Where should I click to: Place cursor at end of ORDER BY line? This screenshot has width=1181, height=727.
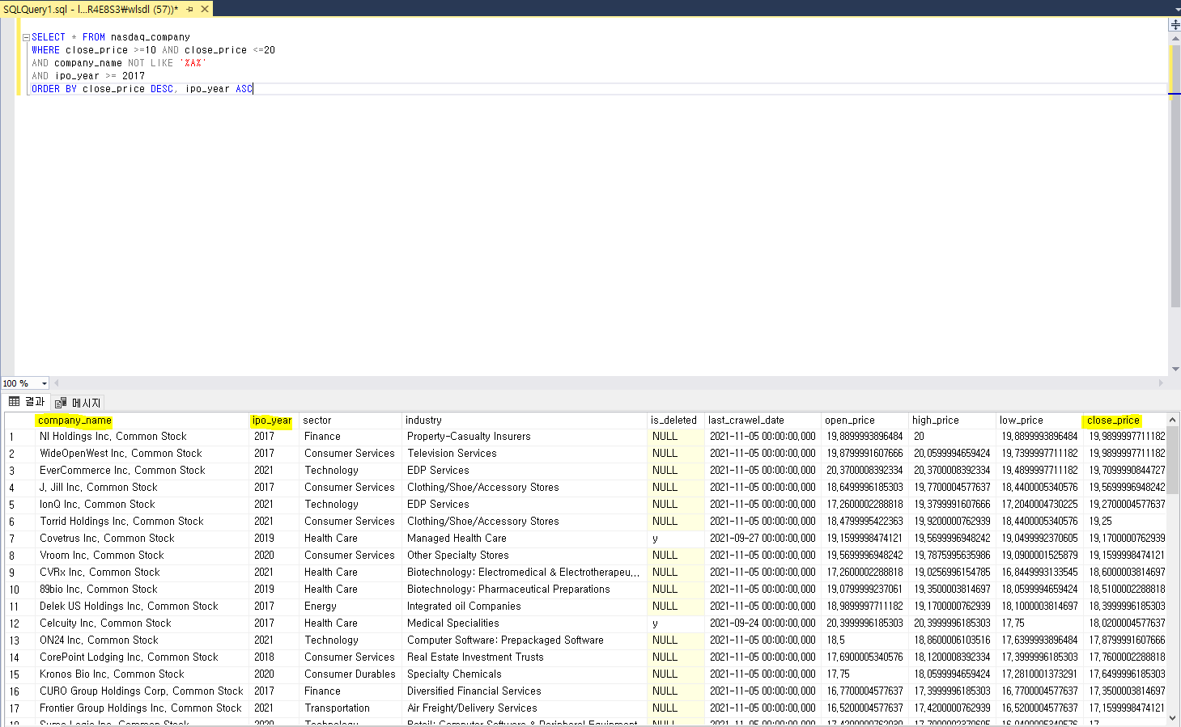pos(254,89)
